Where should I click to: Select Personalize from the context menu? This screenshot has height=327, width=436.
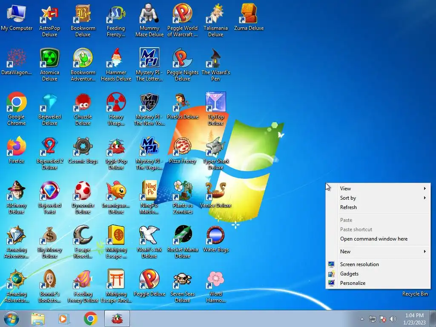coord(378,283)
